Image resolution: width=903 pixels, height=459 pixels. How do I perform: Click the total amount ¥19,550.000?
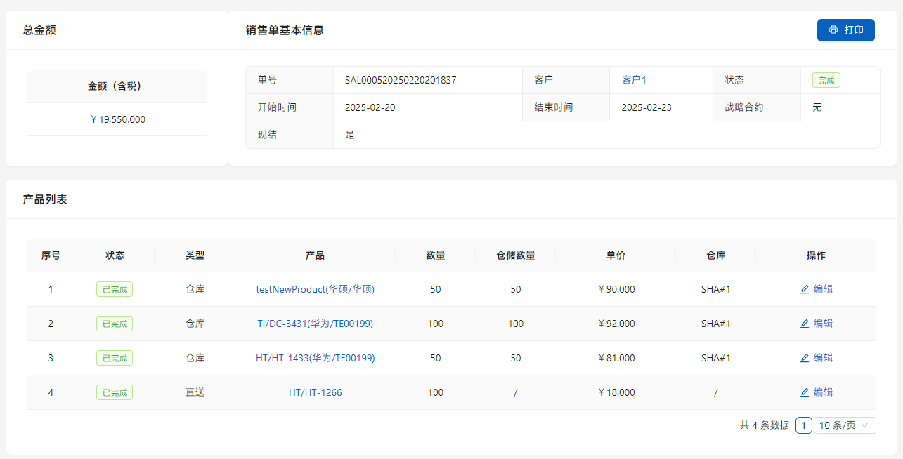coord(117,119)
